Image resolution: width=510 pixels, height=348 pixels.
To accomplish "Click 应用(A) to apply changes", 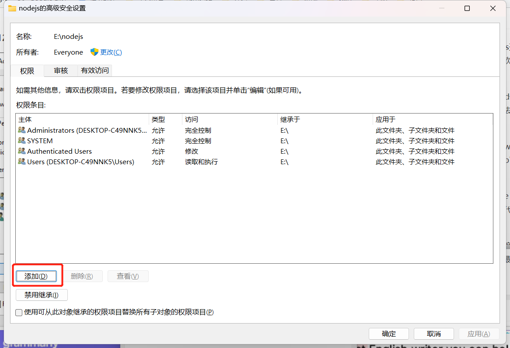I will tap(479, 334).
